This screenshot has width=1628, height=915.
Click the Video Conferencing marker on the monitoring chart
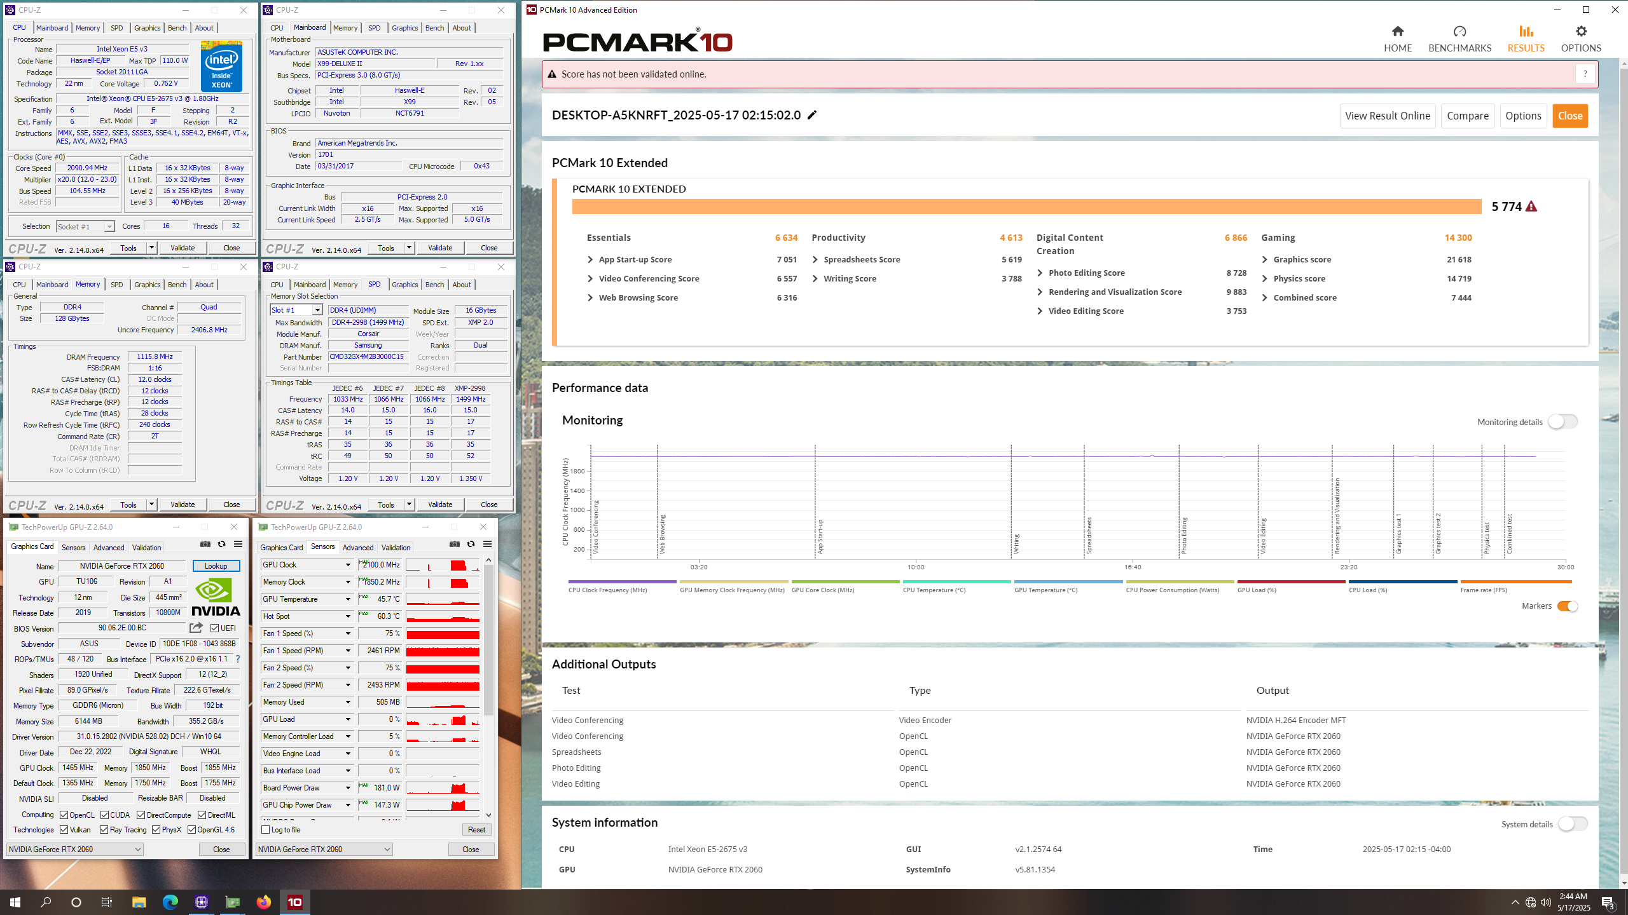pyautogui.click(x=596, y=527)
